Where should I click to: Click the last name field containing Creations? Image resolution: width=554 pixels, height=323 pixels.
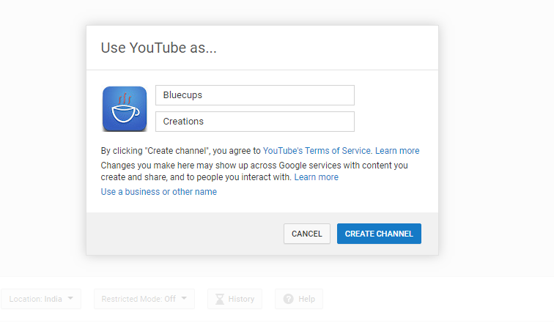[x=255, y=122]
